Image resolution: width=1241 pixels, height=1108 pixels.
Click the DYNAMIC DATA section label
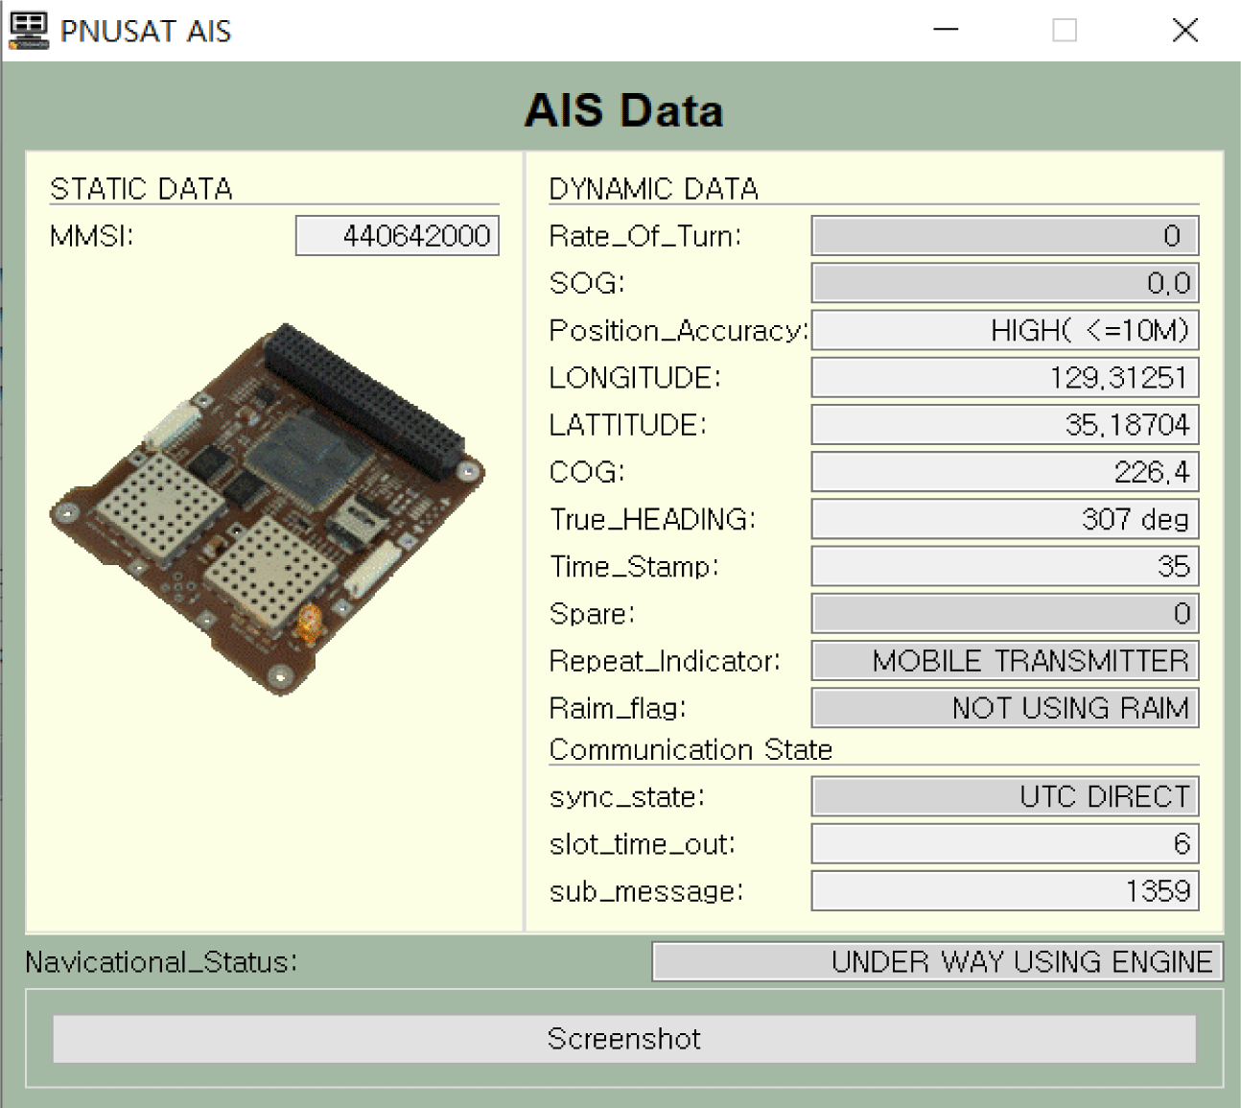653,189
